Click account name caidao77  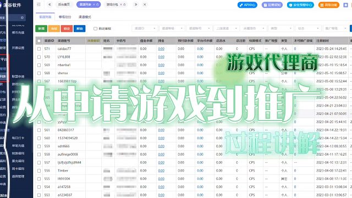(64, 49)
